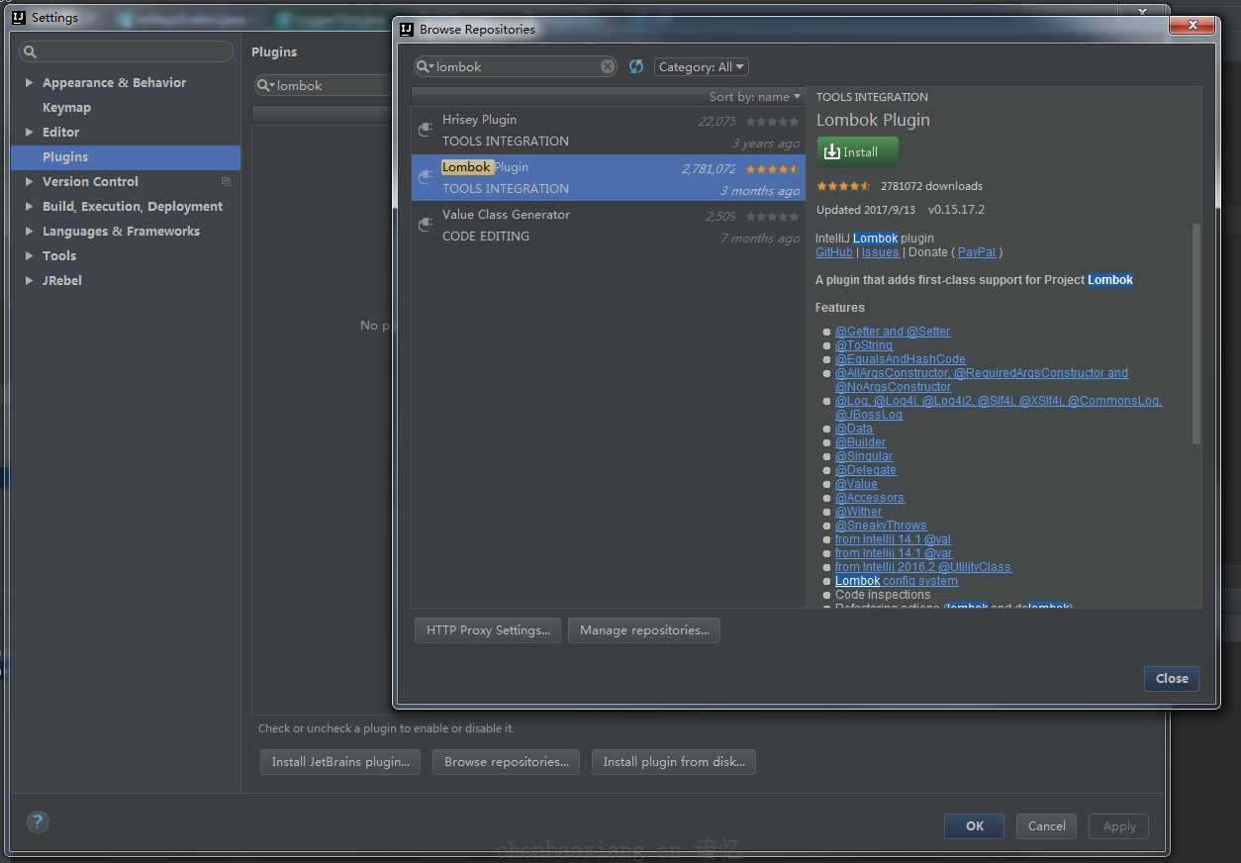Click Manage repositories button
Screen dimensions: 1241x863
click(644, 630)
